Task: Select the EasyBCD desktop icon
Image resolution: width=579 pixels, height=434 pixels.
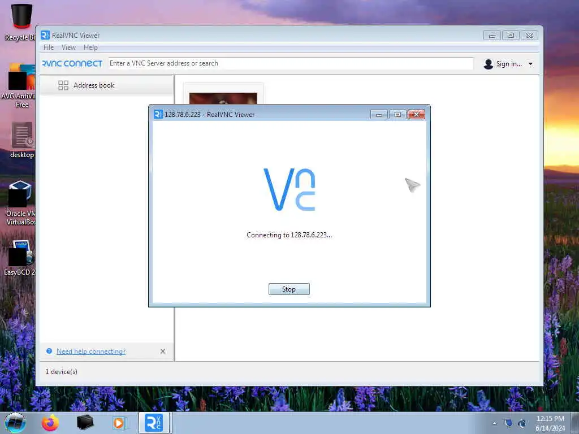Action: click(x=20, y=258)
